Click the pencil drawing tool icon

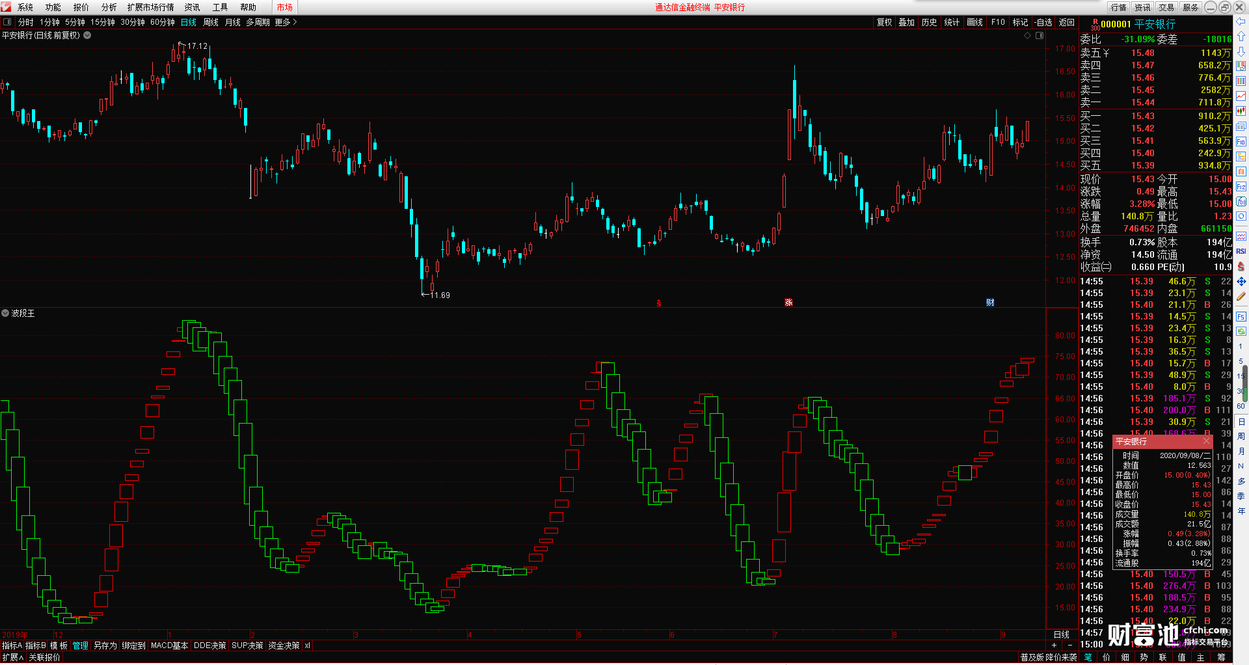1241,297
